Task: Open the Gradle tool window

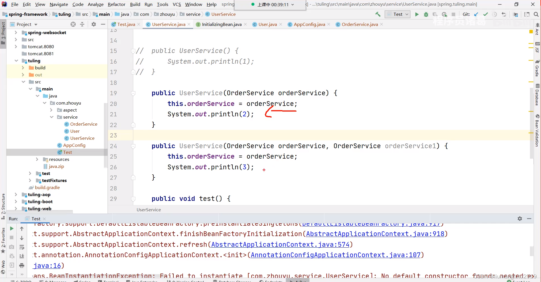Action: (x=537, y=68)
